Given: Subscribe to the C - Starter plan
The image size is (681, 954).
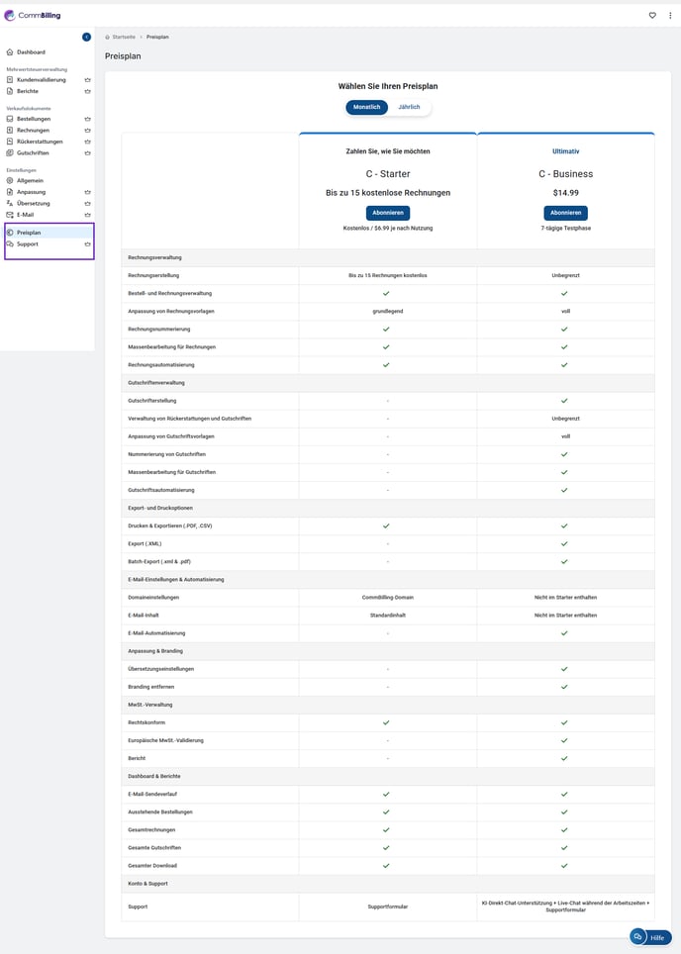Looking at the screenshot, I should 387,213.
